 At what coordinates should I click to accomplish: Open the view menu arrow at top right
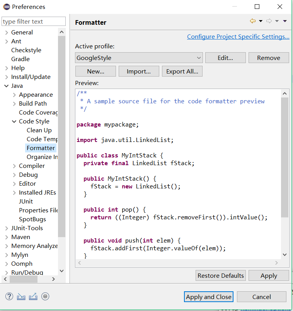pyautogui.click(x=285, y=21)
